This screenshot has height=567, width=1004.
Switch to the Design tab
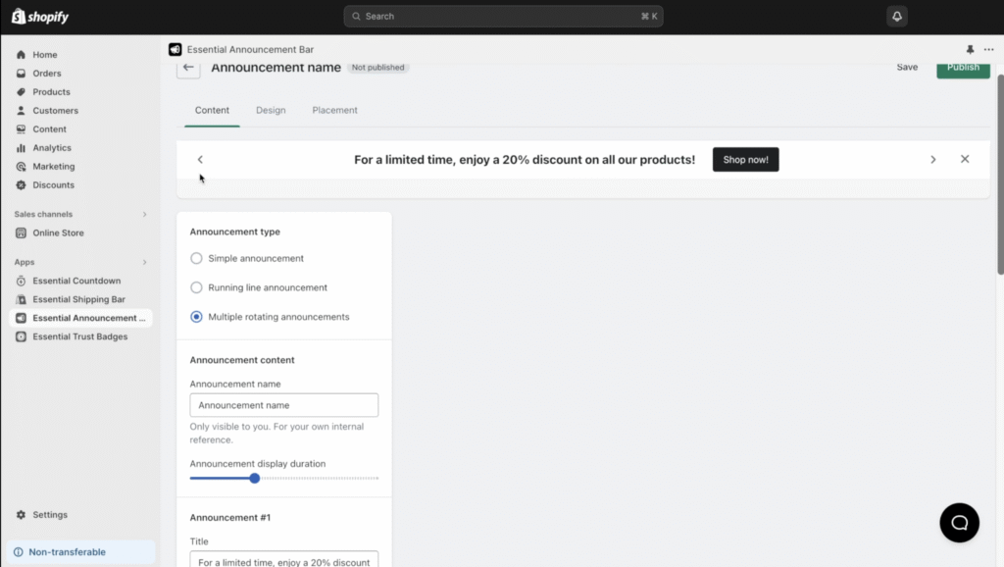(271, 110)
